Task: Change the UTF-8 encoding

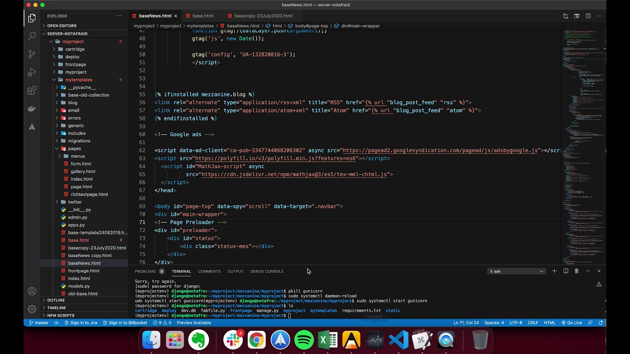Action: (516, 323)
